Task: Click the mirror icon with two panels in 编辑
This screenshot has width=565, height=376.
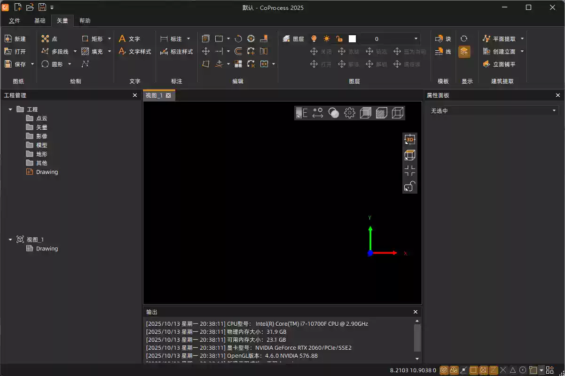Action: pyautogui.click(x=264, y=51)
